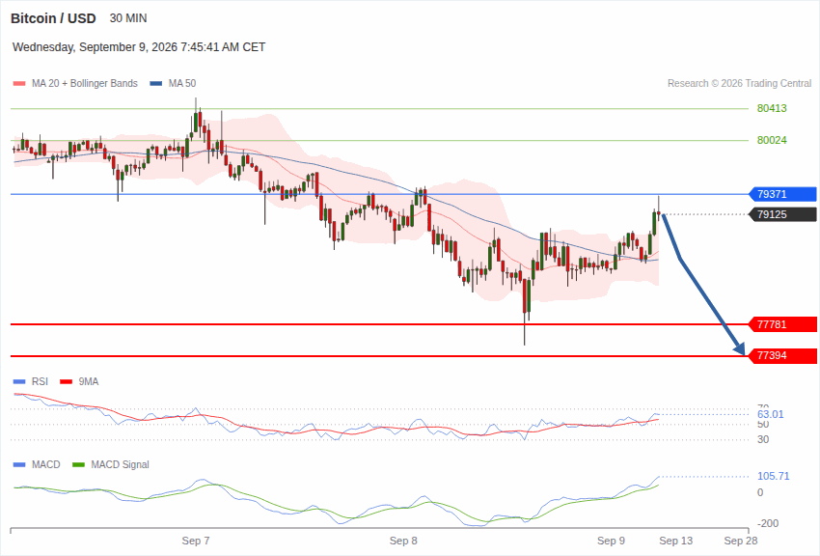Click the MACD legend blue swatch
The height and width of the screenshot is (556, 820).
click(19, 464)
